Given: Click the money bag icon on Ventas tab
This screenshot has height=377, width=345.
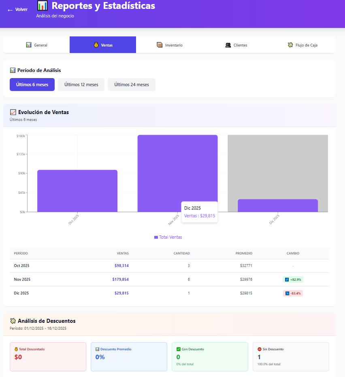Looking at the screenshot, I should [96, 45].
